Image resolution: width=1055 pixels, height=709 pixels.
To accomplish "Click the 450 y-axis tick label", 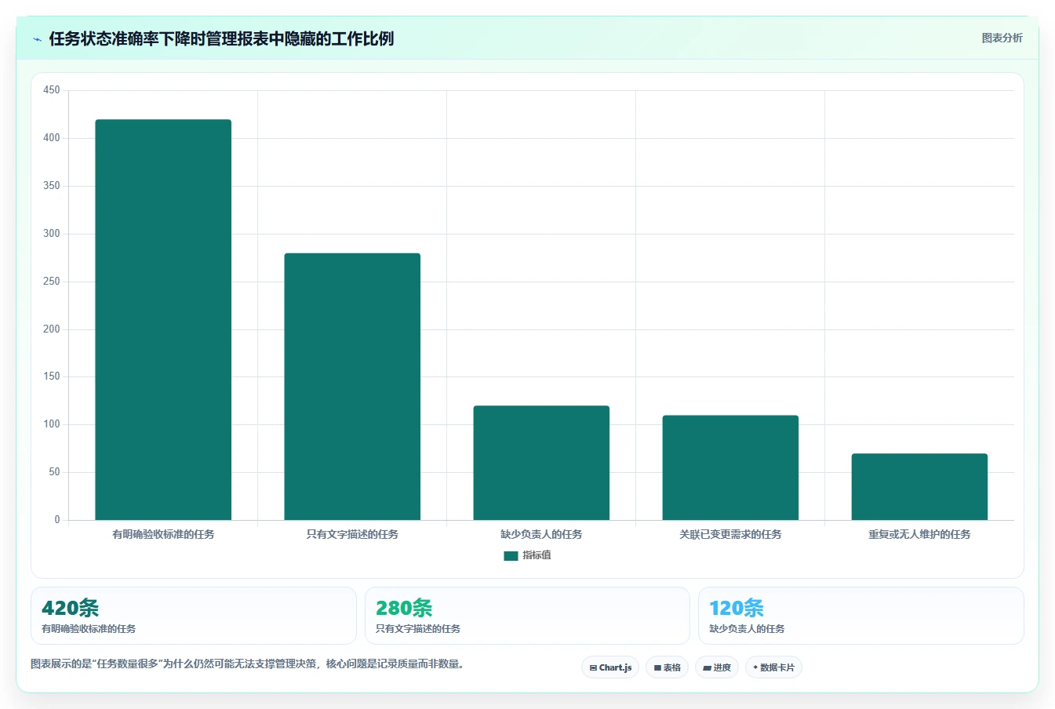I will point(52,90).
